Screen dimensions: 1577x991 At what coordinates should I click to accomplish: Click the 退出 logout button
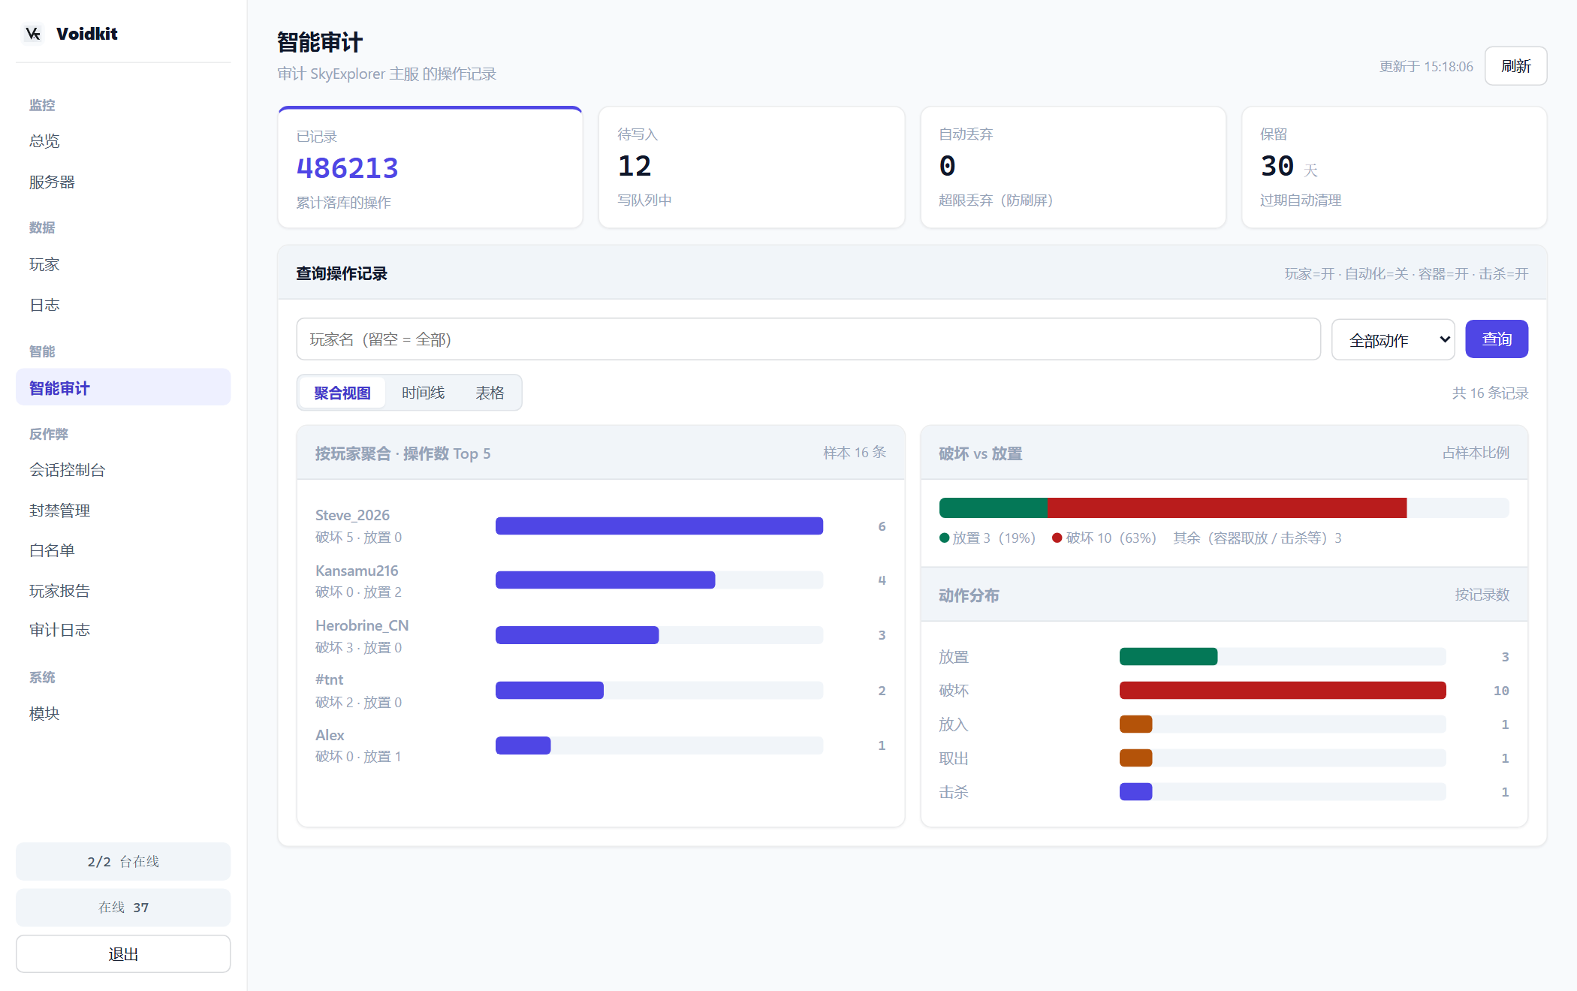pos(123,954)
